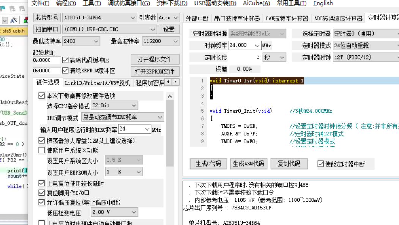Toggle 清除EEPROM缓冲区 checkbox
The height and width of the screenshot is (225, 399).
coord(65,70)
